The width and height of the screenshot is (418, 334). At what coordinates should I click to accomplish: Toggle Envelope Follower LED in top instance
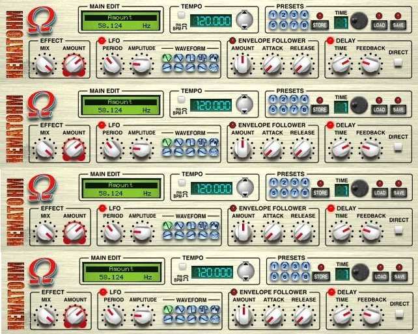tap(232, 41)
